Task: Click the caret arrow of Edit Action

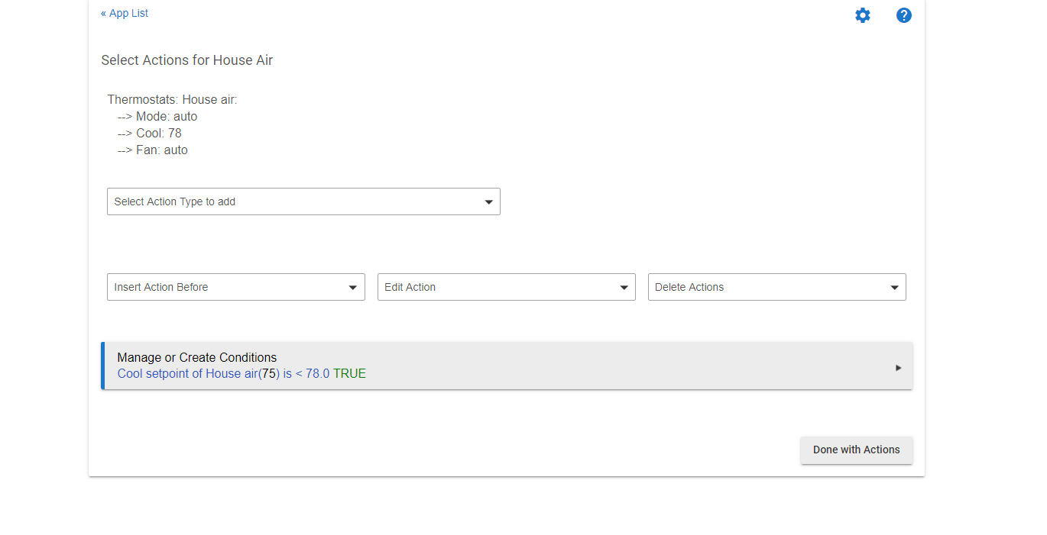Action: pyautogui.click(x=624, y=288)
